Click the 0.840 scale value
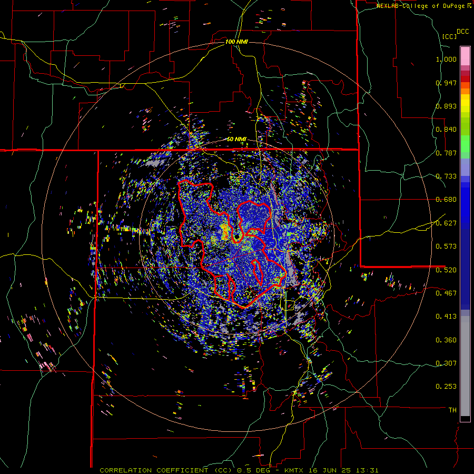The width and height of the screenshot is (474, 474). pos(446,130)
